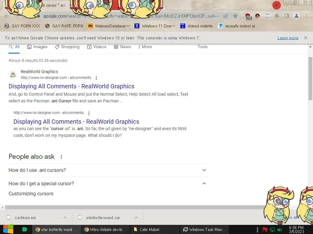Click the site lock icon in address bar
The width and height of the screenshot is (313, 234).
tap(39, 16)
